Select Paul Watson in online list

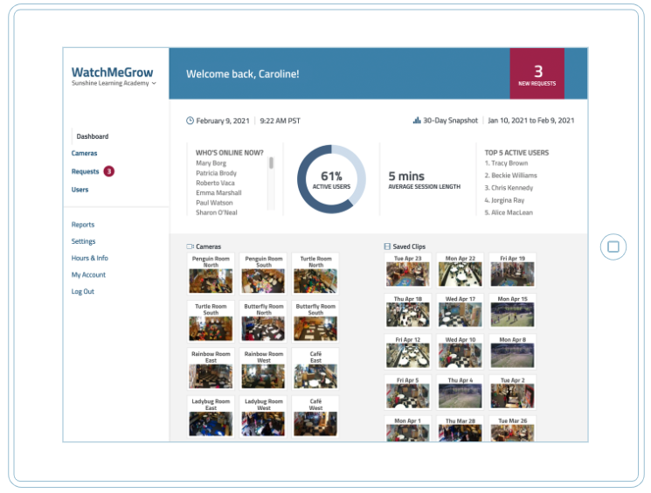coord(214,203)
